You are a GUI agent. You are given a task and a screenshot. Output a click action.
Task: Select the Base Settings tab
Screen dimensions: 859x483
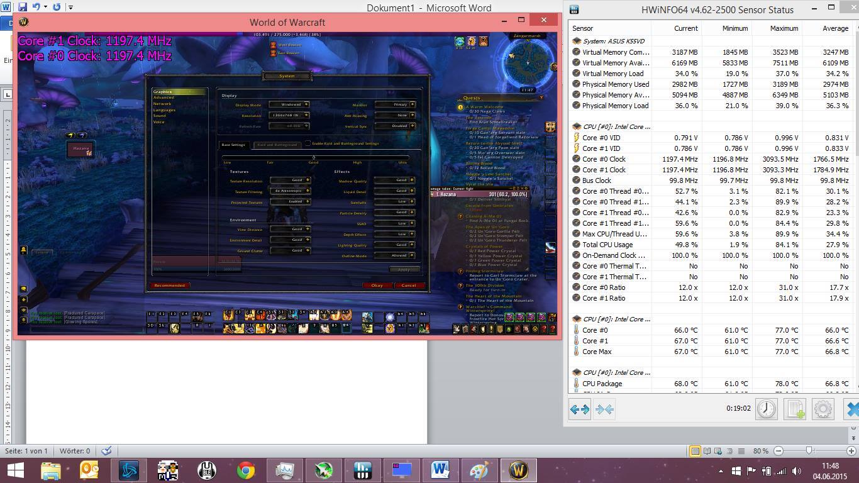click(233, 145)
